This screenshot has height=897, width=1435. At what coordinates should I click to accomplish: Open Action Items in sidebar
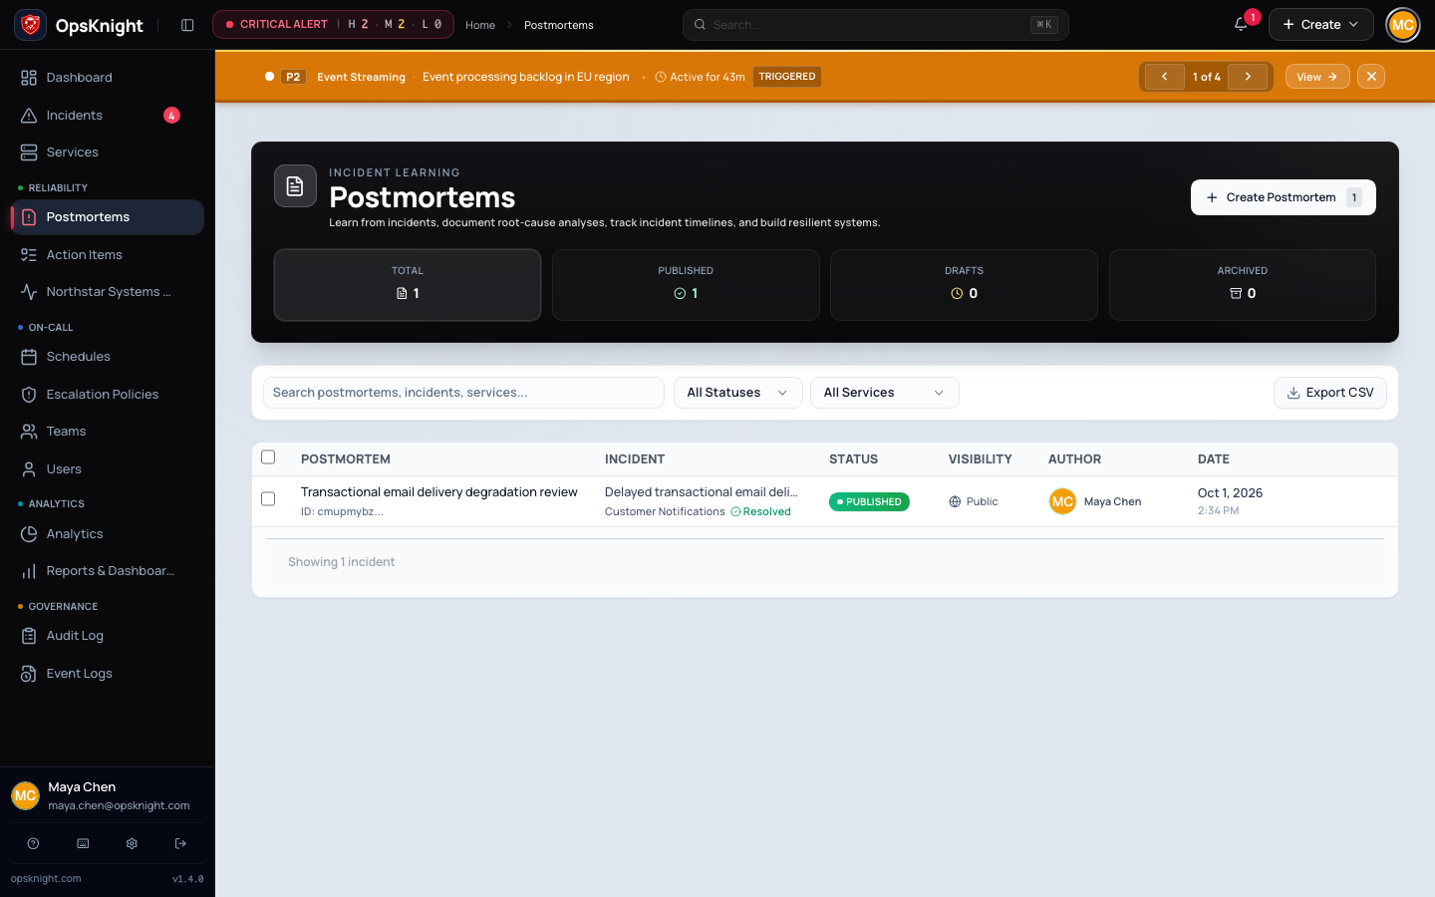108,255
